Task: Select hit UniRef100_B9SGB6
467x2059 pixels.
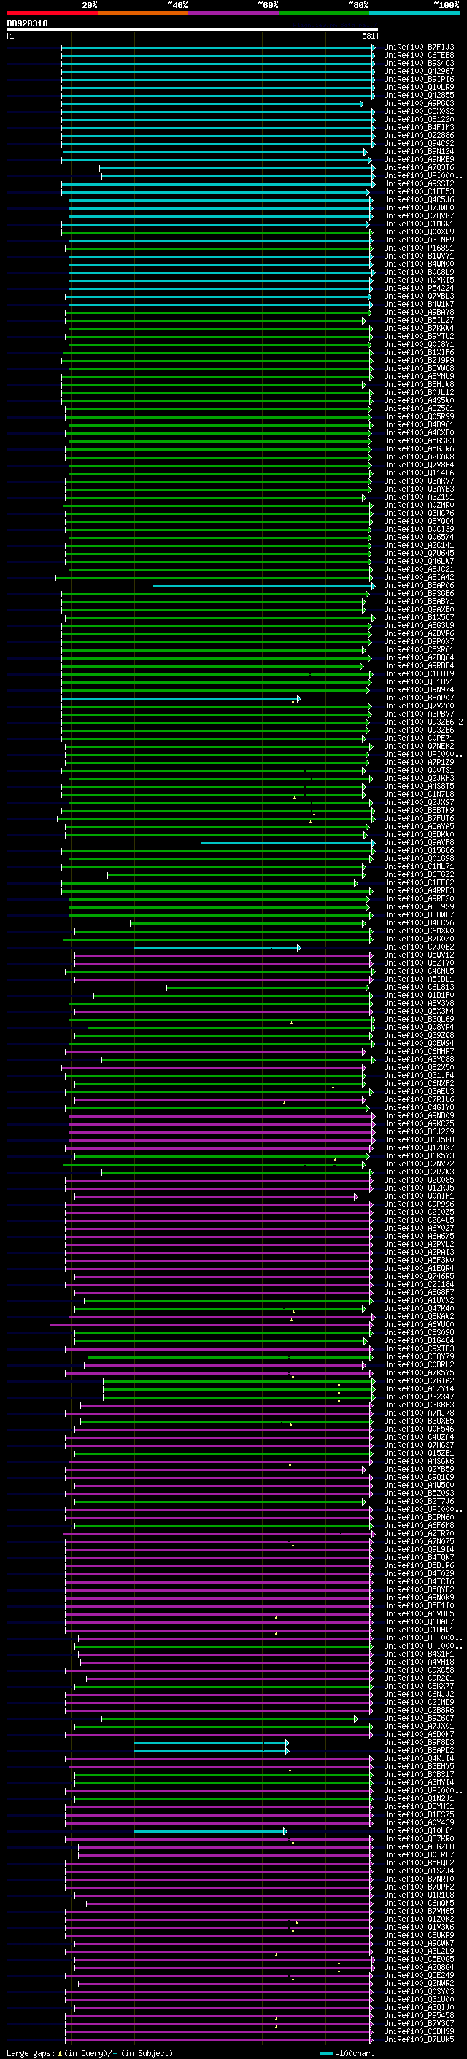Action: [419, 593]
